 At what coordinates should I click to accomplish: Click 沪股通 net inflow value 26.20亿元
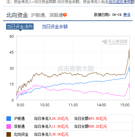(x=60, y=118)
